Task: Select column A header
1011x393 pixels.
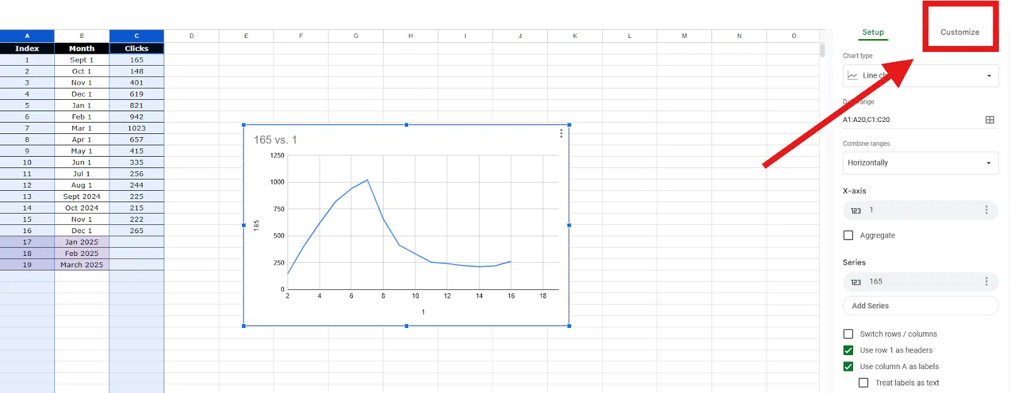Action: tap(27, 36)
